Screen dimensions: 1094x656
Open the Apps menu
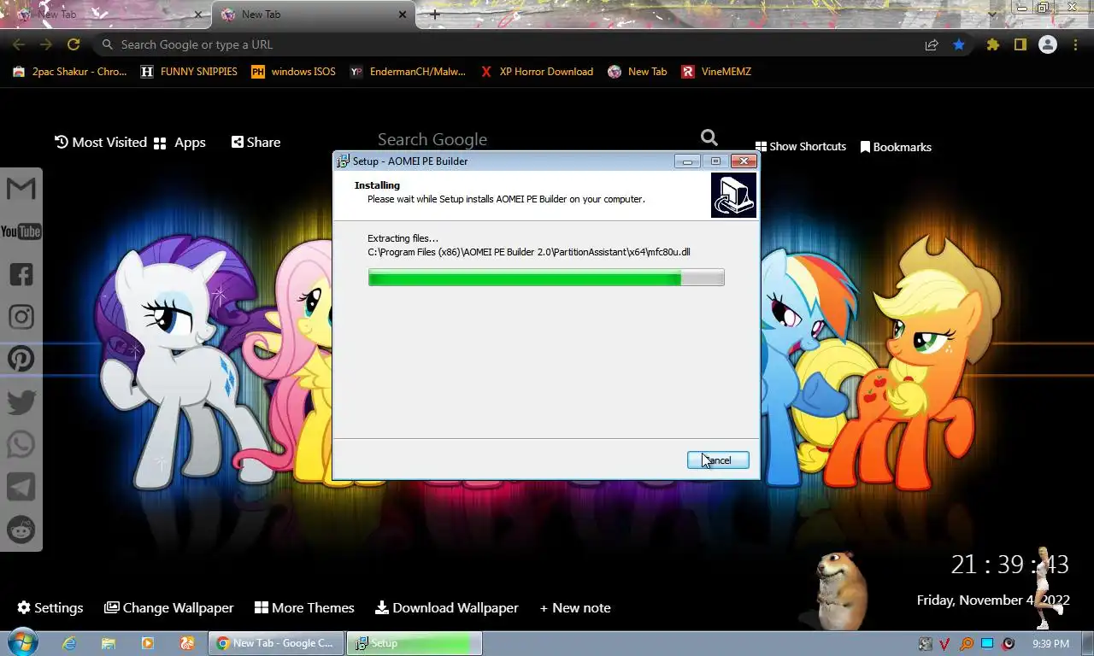pyautogui.click(x=180, y=143)
